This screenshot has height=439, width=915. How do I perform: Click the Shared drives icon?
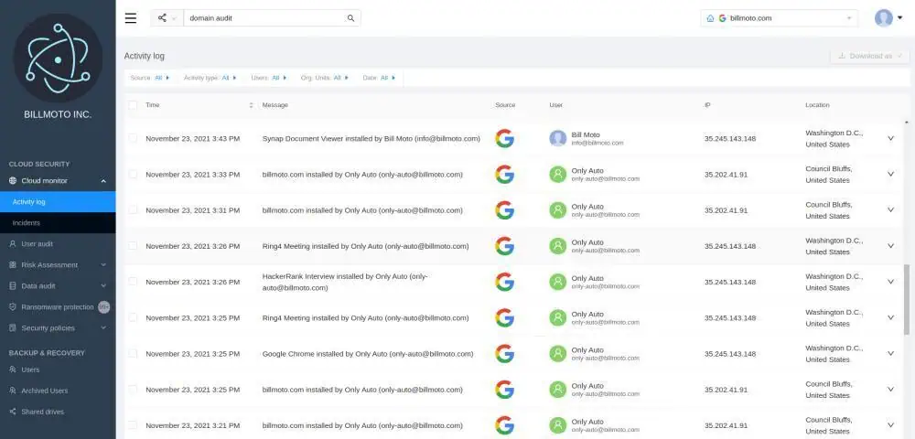click(x=12, y=412)
